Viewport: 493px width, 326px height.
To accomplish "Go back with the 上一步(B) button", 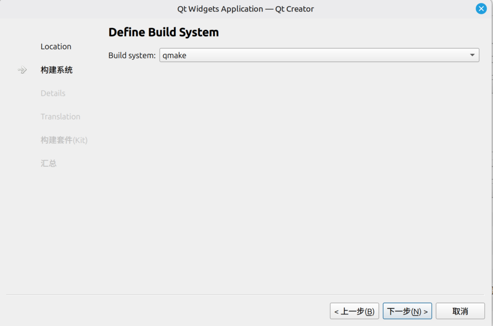I will tap(354, 311).
